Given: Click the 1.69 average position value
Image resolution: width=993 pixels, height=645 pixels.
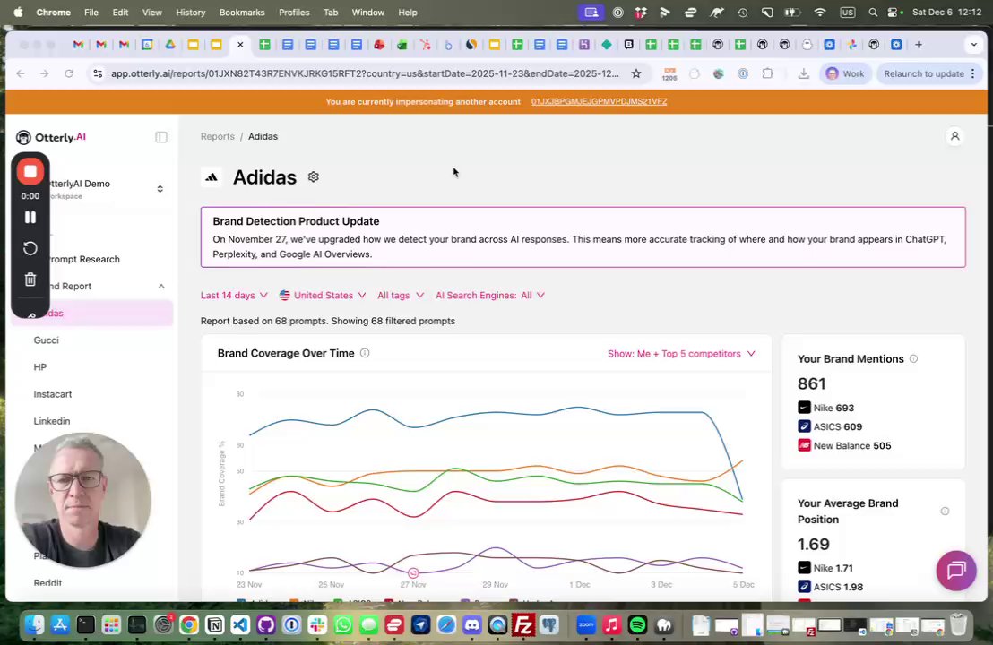Looking at the screenshot, I should click(813, 545).
